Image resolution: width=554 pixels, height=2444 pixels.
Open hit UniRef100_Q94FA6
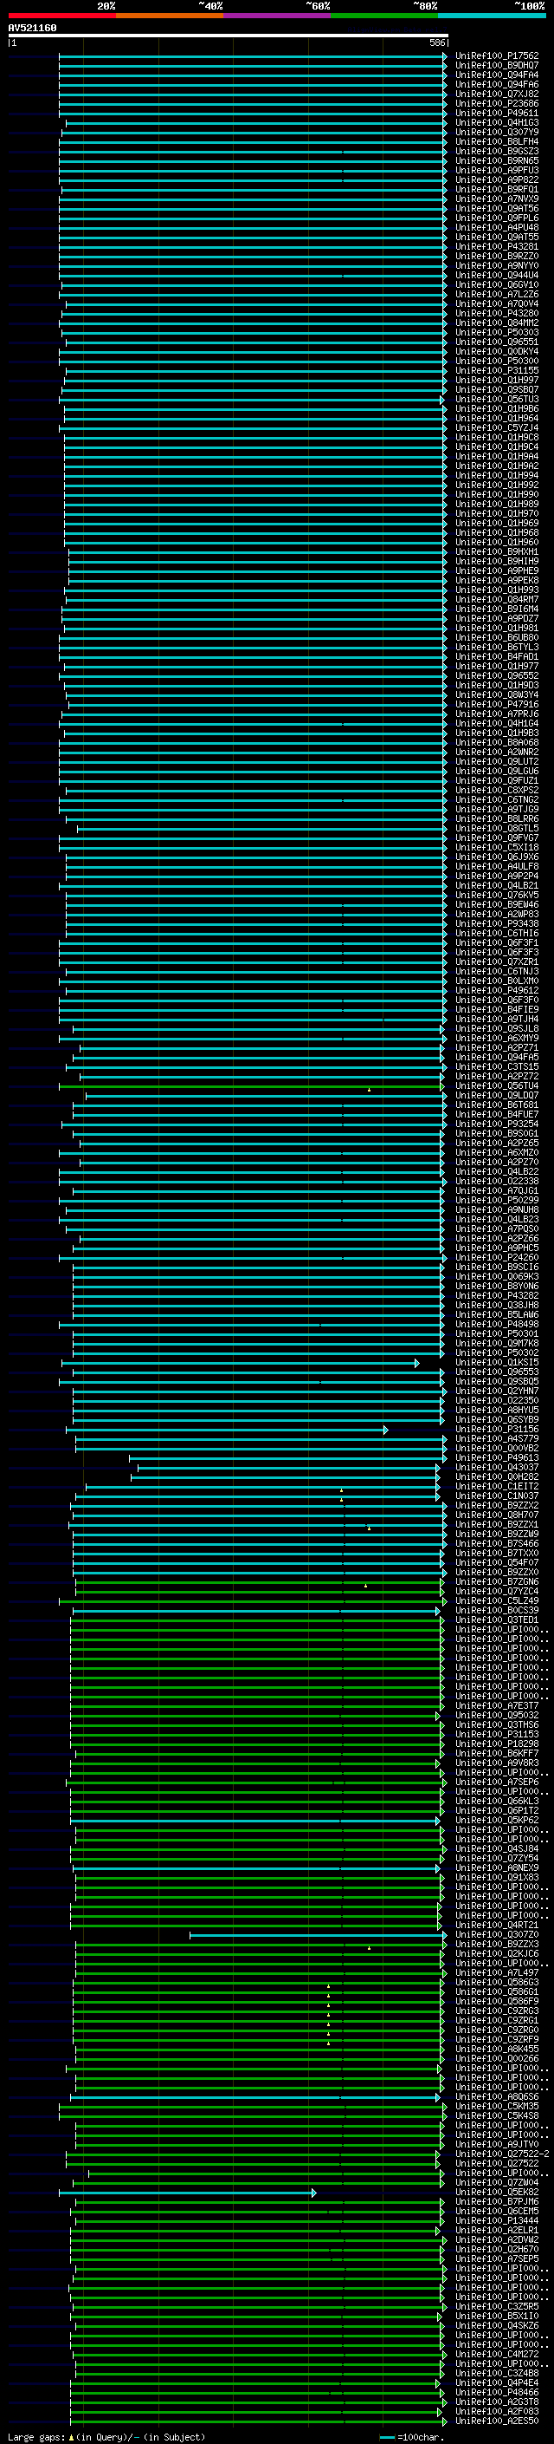point(496,84)
